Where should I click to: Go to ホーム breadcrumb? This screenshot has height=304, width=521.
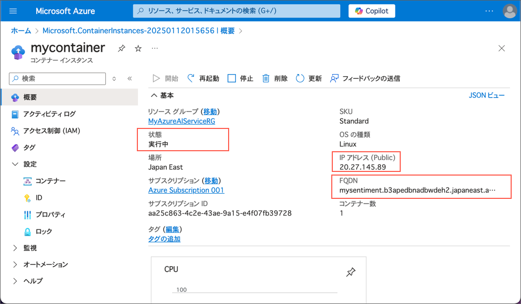point(21,31)
